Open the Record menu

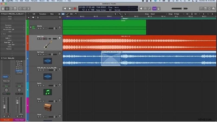pos(42,1)
